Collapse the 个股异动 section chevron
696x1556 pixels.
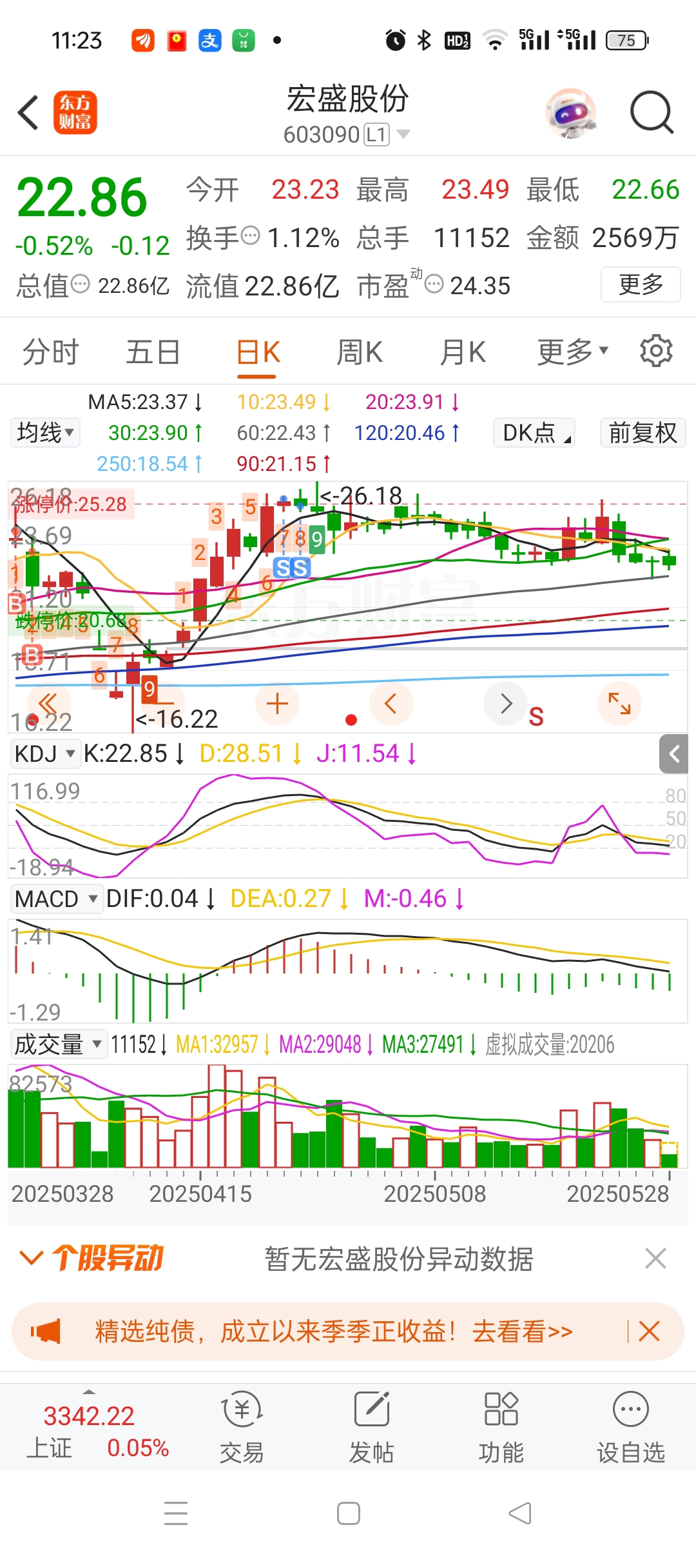click(32, 1257)
